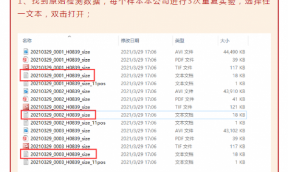Click the size value 43,910 KB
The height and width of the screenshot is (172, 288).
click(234, 91)
